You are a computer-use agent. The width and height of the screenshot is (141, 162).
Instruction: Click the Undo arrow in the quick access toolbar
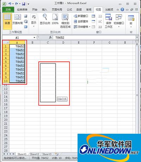10,4
